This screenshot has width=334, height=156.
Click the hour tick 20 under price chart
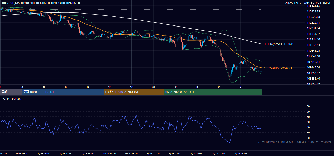pyautogui.click(x=153, y=87)
